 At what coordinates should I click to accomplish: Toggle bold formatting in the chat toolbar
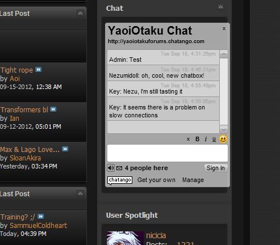[197, 139]
